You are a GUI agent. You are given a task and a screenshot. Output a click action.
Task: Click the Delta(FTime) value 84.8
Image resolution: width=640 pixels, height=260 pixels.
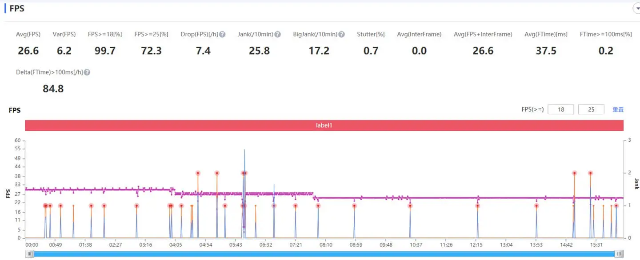click(x=53, y=89)
